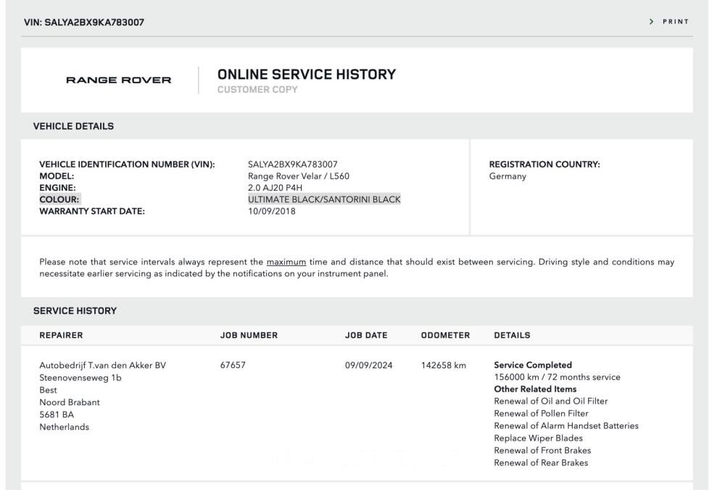Click repairer name Autobedrijf T.van den Akker BV
The height and width of the screenshot is (490, 725).
pyautogui.click(x=102, y=365)
